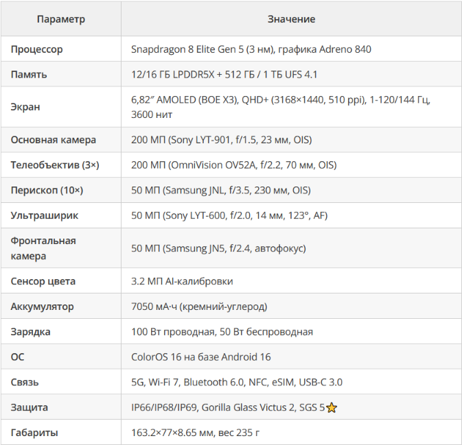Click the Sony LYT-600 ultrawide value

[x=229, y=216]
